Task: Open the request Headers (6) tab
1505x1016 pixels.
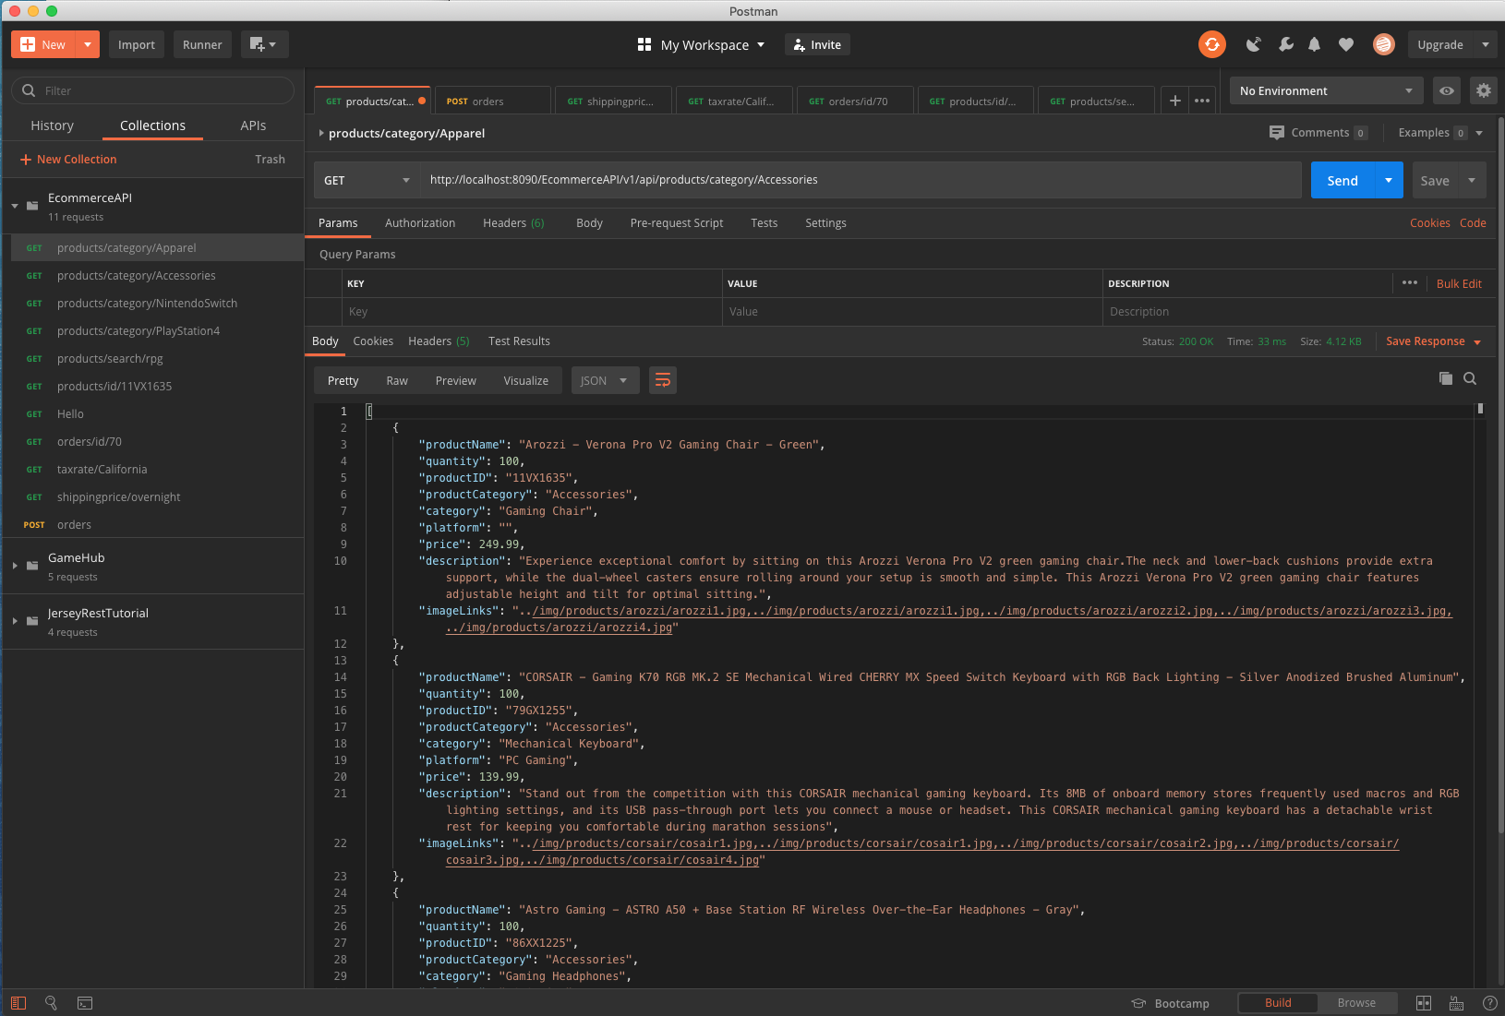Action: pyautogui.click(x=513, y=223)
